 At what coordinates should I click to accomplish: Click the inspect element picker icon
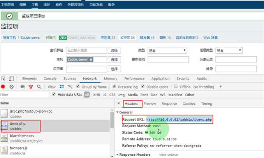(x=3, y=78)
